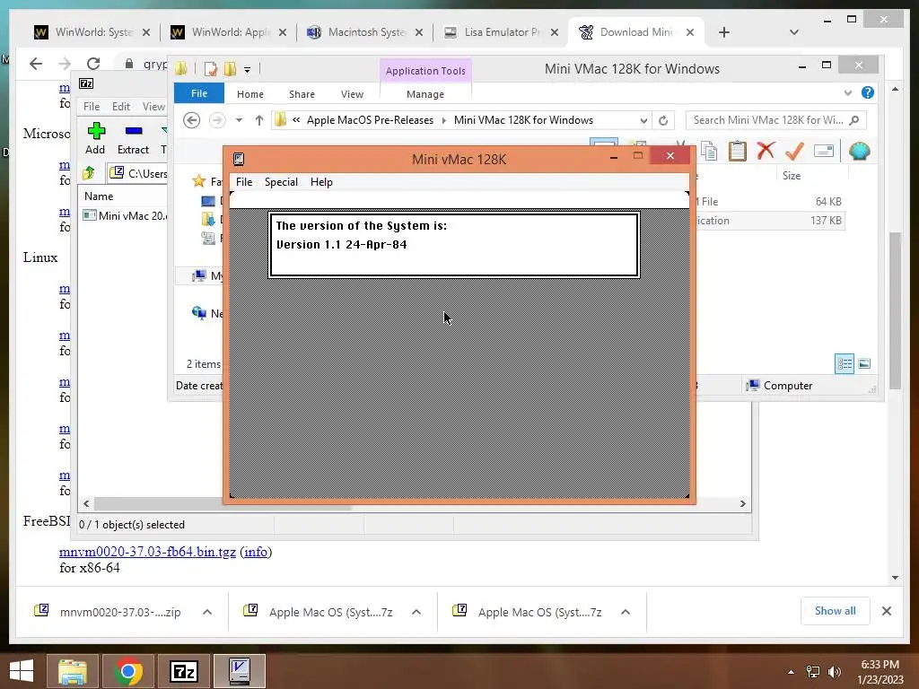919x689 pixels.
Task: Click the New folder quick access icon
Action: click(x=230, y=69)
